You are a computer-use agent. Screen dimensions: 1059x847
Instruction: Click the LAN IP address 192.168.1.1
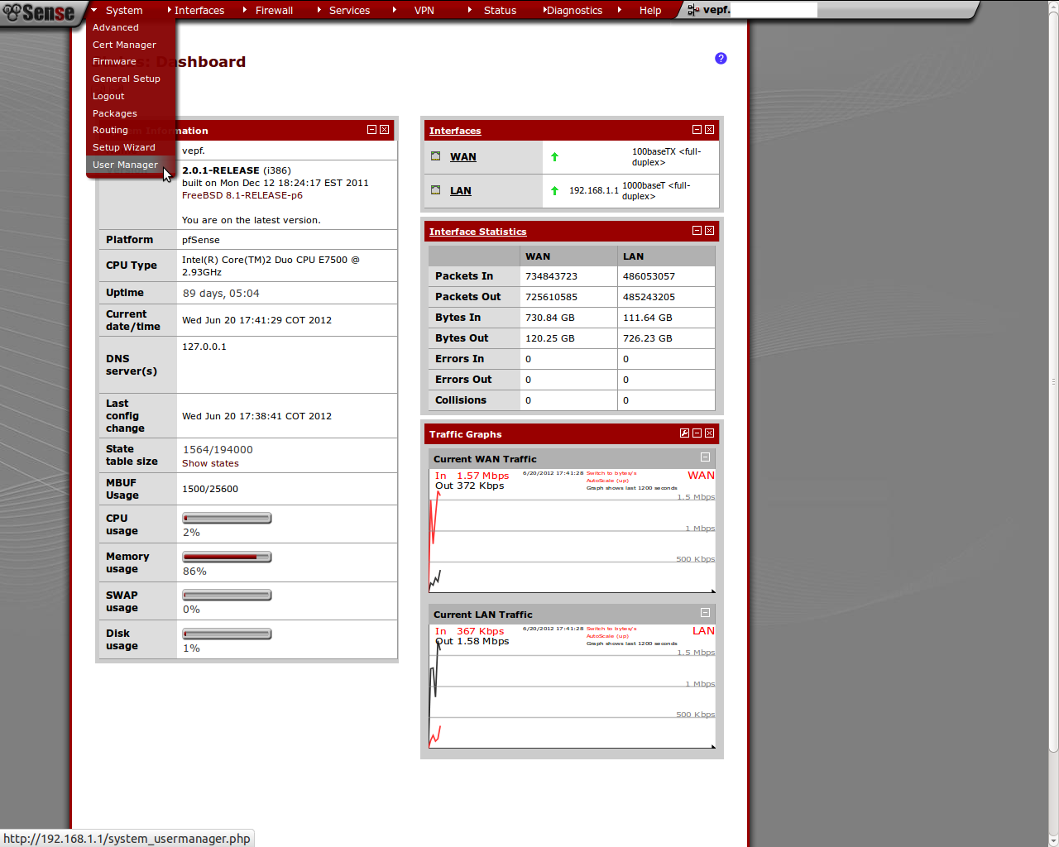tap(594, 190)
